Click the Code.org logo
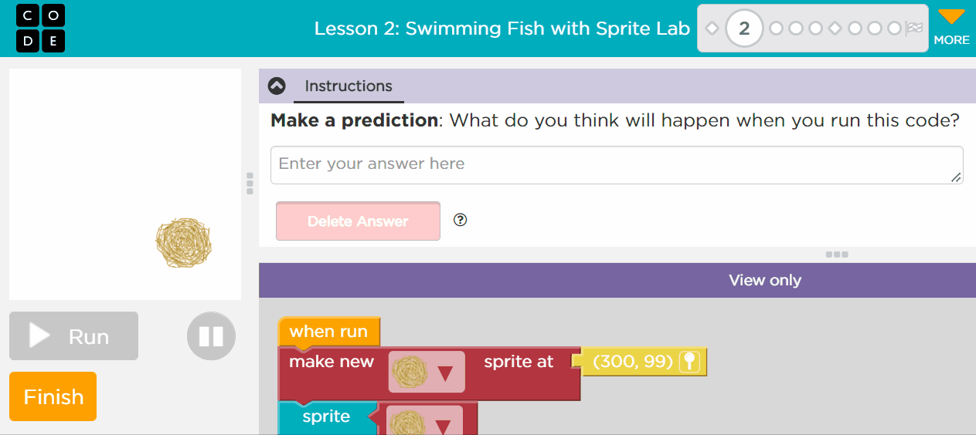976x435 pixels. 40,29
